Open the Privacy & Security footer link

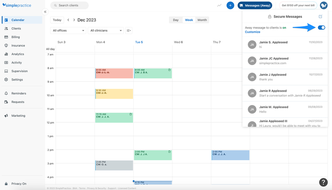[x=97, y=188]
